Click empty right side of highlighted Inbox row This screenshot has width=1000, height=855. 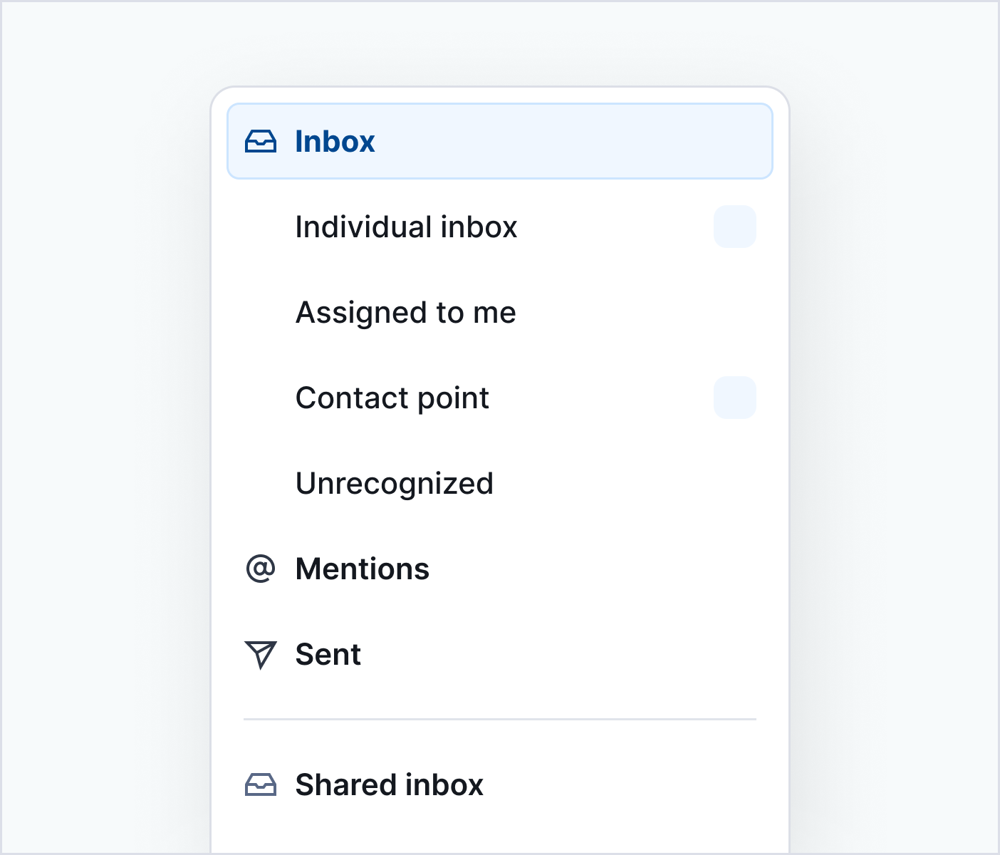605,142
